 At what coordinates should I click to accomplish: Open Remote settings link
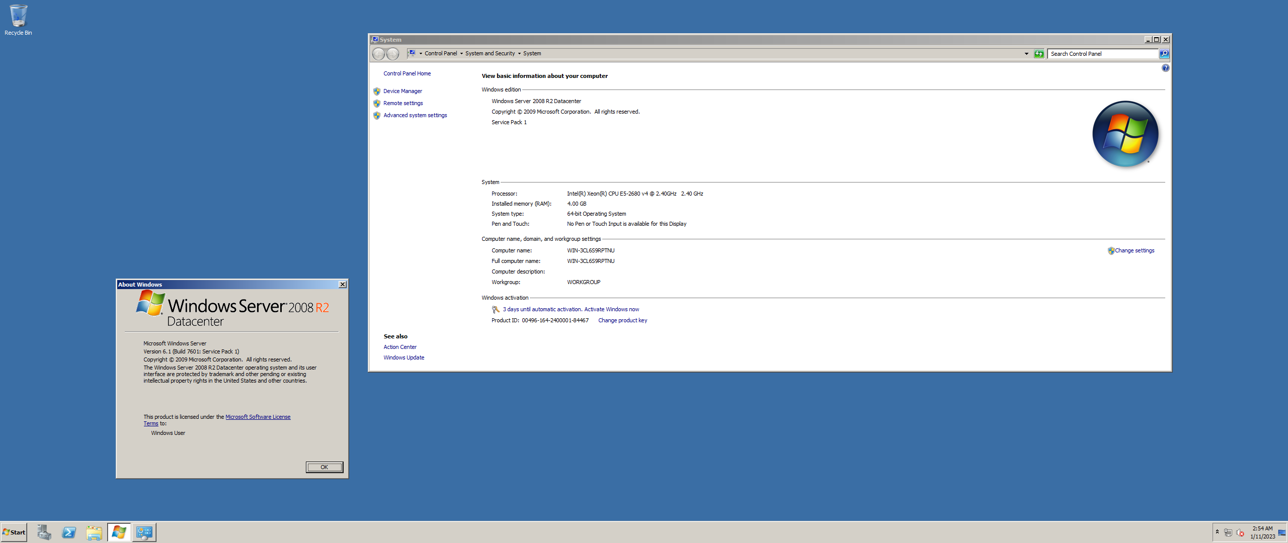tap(403, 103)
